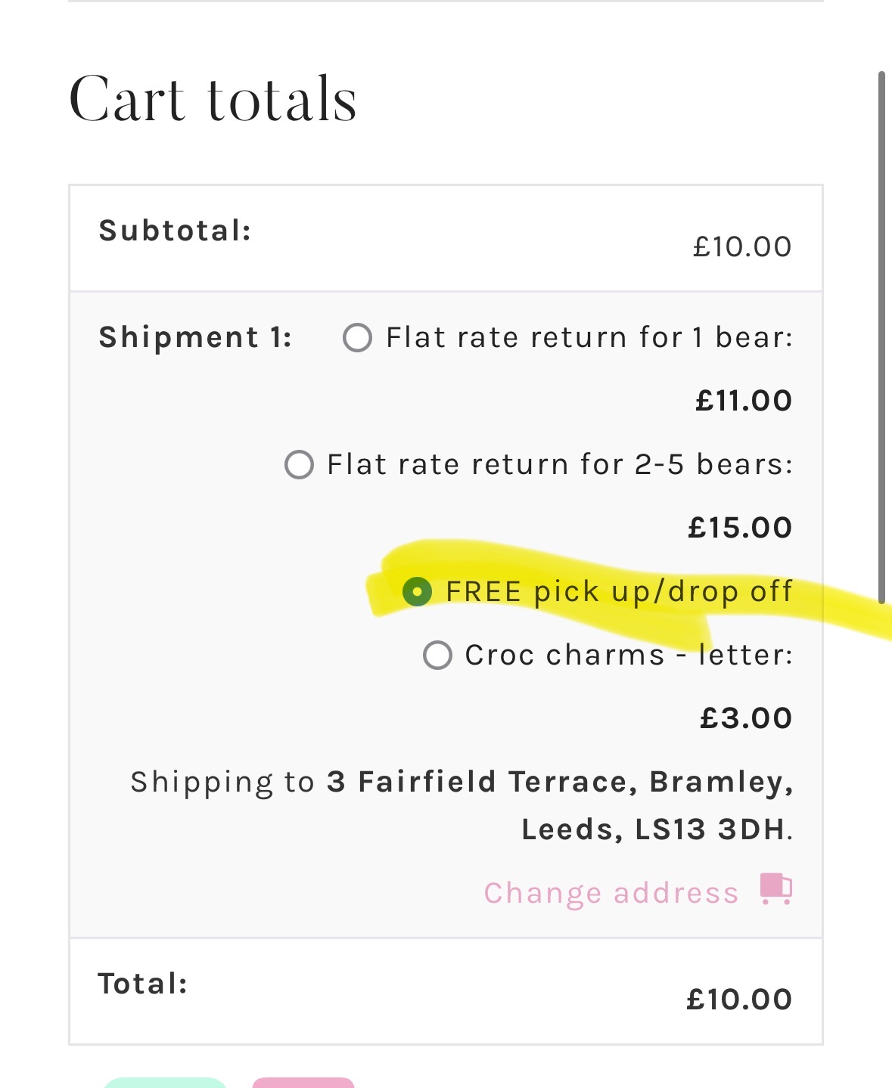Select the 'Flat rate return for 1 bear' radio button
The width and height of the screenshot is (892, 1088).
point(357,337)
